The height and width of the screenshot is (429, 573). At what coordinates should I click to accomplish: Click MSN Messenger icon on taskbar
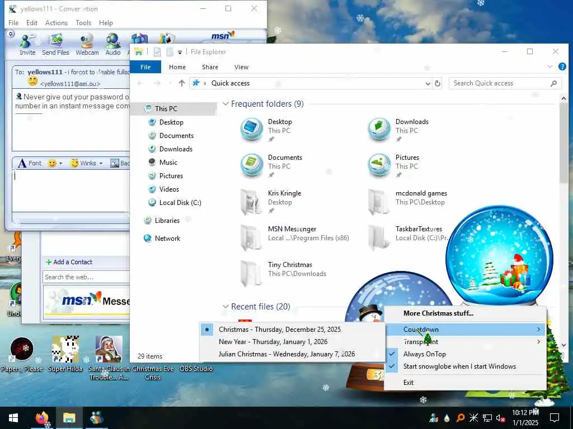(96, 418)
